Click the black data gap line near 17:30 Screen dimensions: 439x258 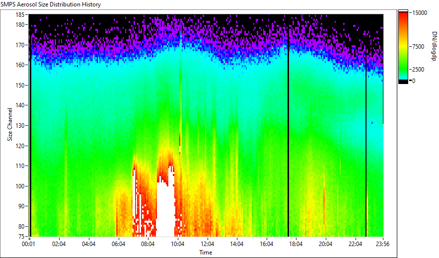click(288, 125)
